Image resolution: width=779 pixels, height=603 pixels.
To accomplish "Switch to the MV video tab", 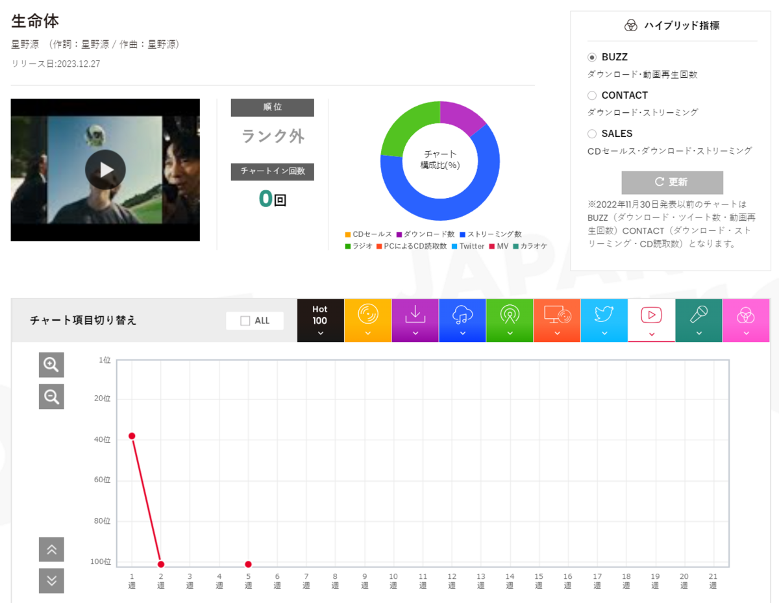I will pyautogui.click(x=652, y=321).
